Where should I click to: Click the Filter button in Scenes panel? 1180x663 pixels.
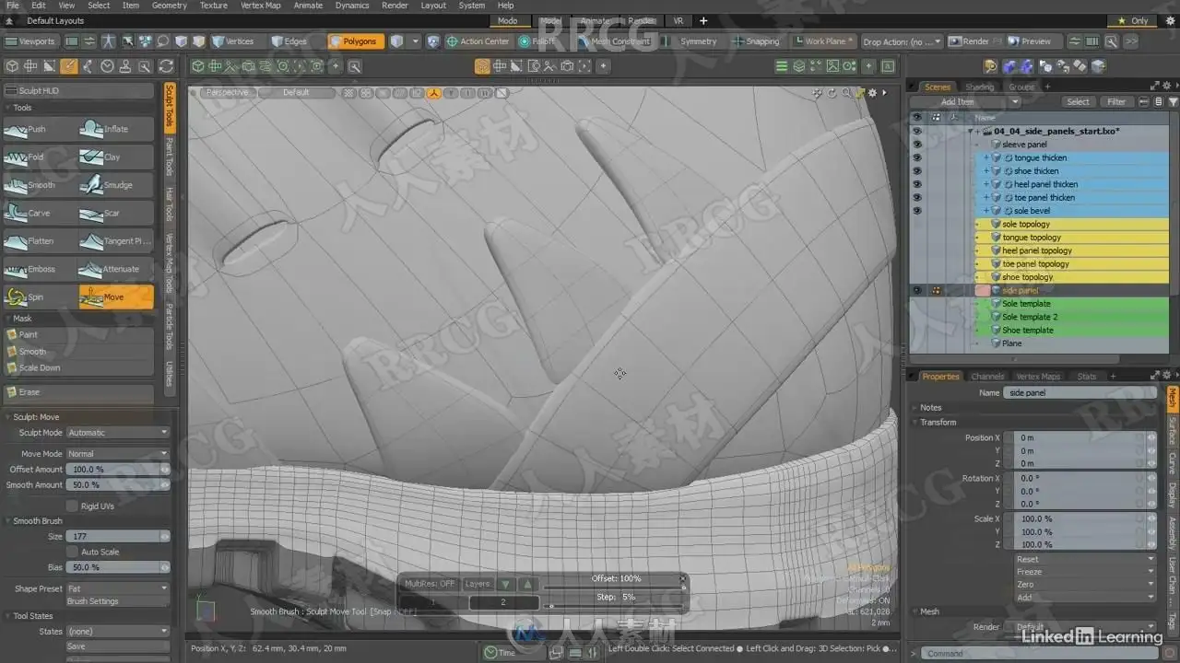(1116, 102)
